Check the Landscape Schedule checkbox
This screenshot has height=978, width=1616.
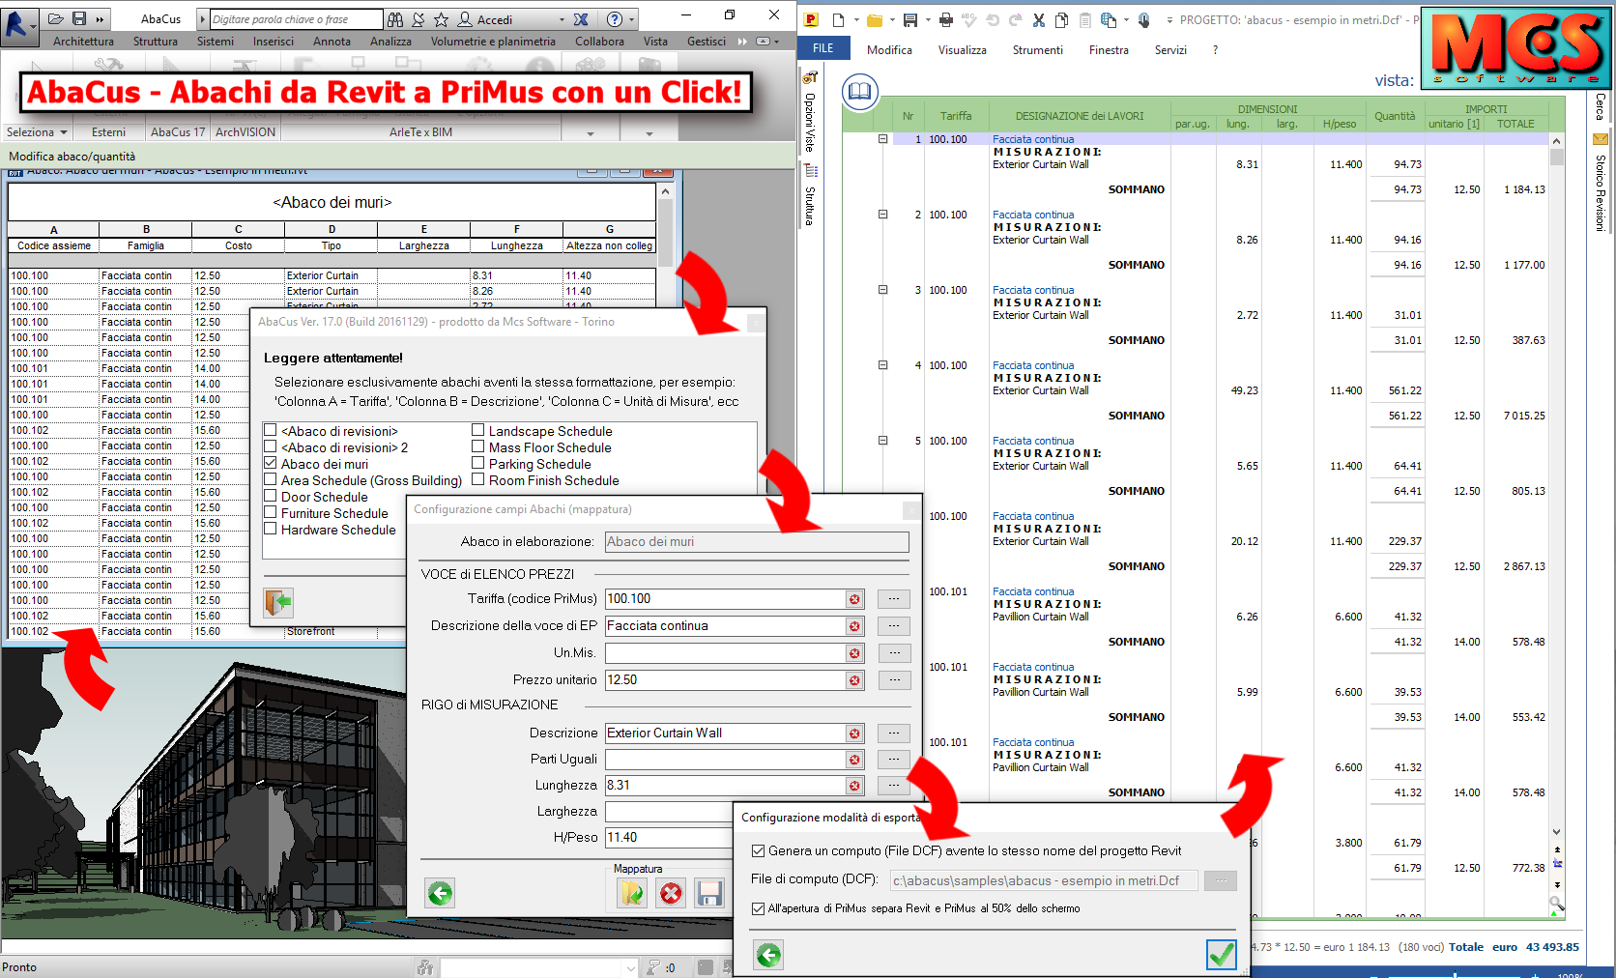pyautogui.click(x=477, y=431)
